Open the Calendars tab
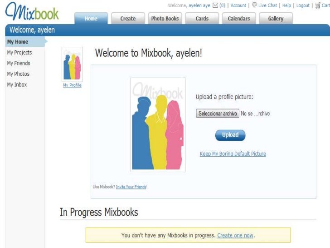The height and width of the screenshot is (248, 330). (239, 18)
